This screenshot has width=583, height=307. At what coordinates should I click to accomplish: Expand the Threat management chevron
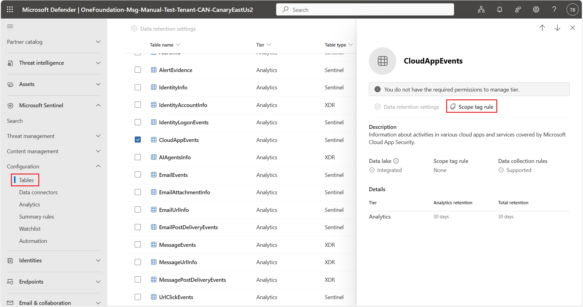point(98,136)
